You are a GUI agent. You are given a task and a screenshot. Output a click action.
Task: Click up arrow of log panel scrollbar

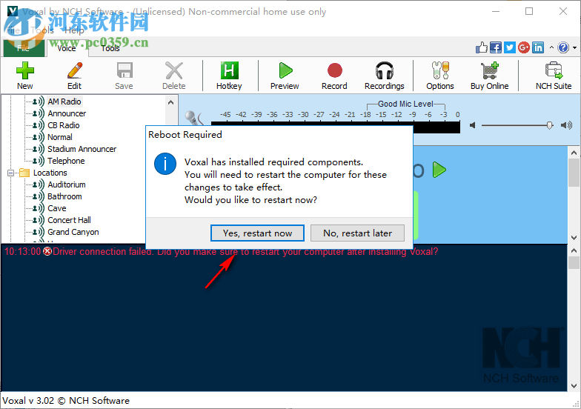pyautogui.click(x=574, y=250)
